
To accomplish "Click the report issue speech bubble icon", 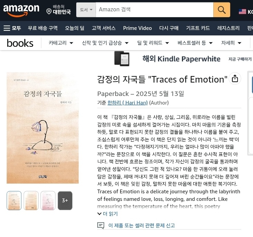I will [101, 225].
